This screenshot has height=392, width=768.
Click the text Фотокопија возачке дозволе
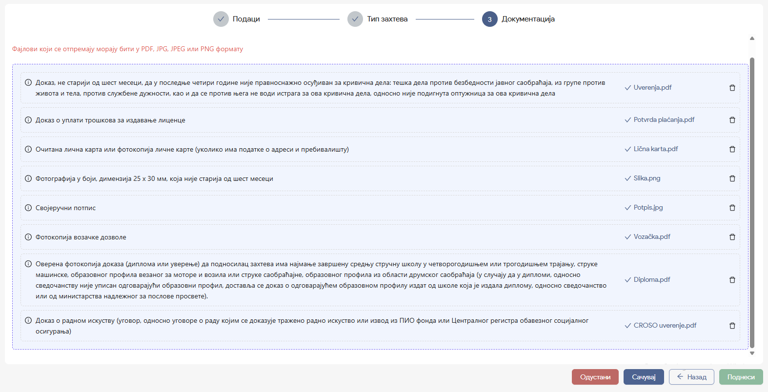(81, 237)
